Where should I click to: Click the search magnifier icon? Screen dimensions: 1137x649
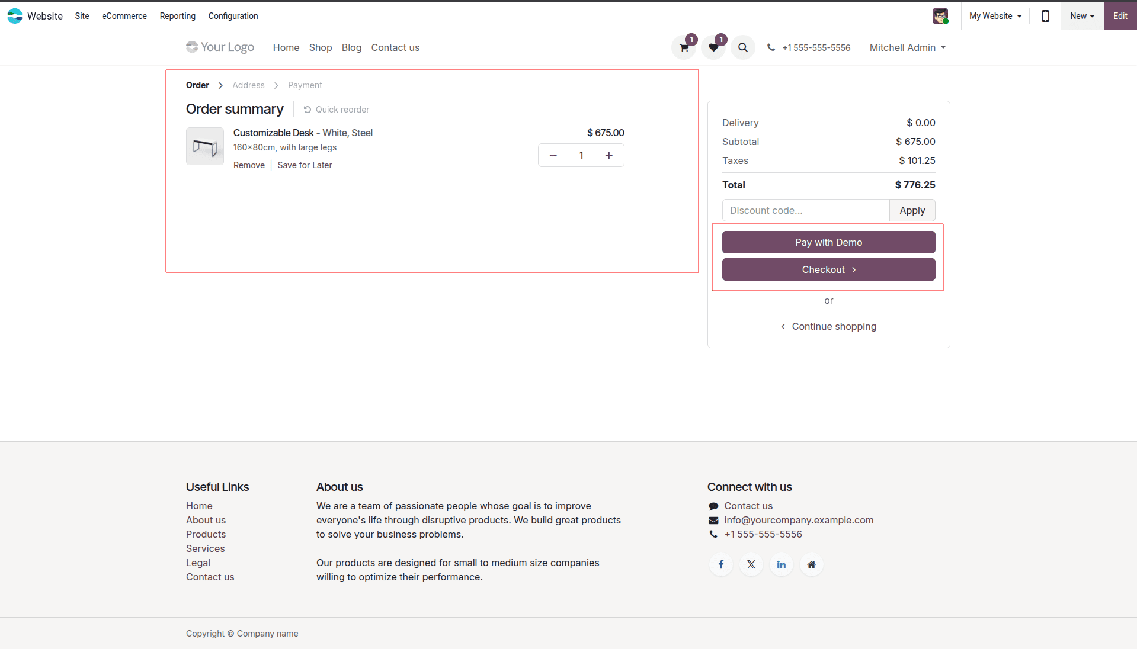pyautogui.click(x=742, y=47)
